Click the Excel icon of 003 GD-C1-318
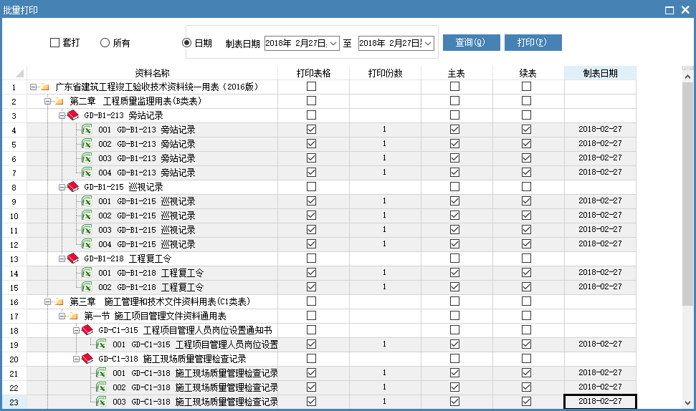This screenshot has height=411, width=696. (101, 402)
